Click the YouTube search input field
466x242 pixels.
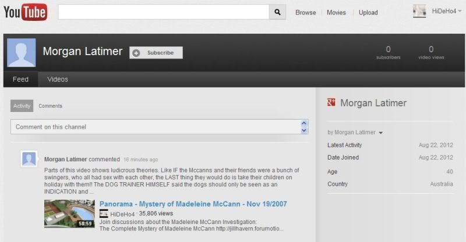pyautogui.click(x=164, y=12)
